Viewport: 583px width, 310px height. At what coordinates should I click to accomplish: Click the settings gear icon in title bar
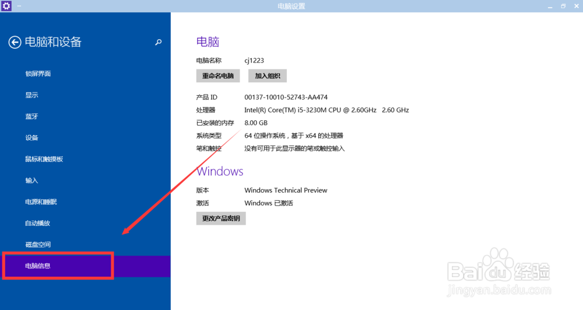click(x=6, y=6)
